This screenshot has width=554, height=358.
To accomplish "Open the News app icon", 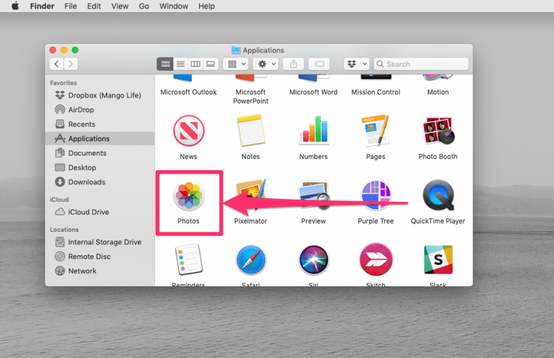I will click(x=189, y=131).
